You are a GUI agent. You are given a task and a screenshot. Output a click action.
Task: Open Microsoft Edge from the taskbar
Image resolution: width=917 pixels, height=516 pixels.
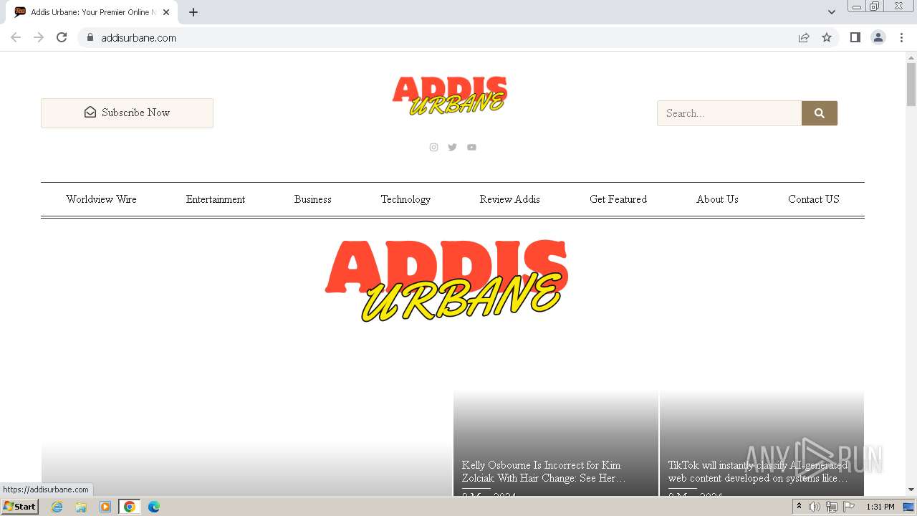pos(154,507)
